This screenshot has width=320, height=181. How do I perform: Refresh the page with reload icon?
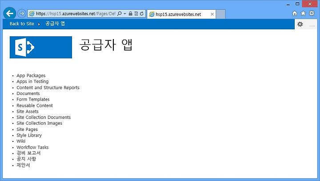click(x=142, y=14)
